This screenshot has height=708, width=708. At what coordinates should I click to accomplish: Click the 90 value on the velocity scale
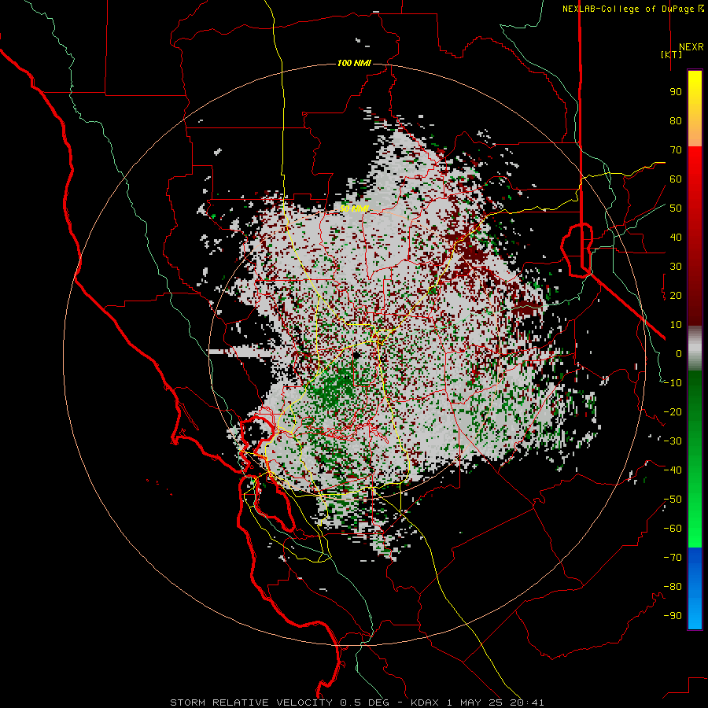point(676,92)
